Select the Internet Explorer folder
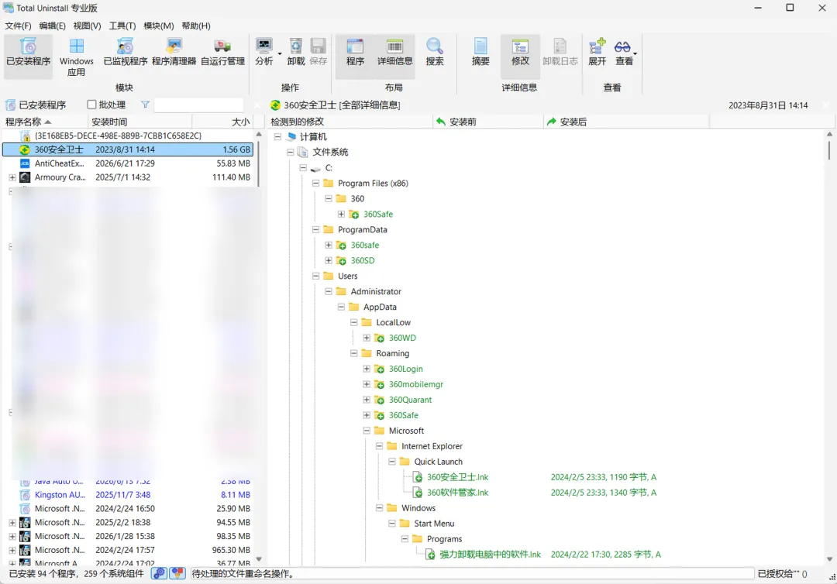 coord(432,446)
